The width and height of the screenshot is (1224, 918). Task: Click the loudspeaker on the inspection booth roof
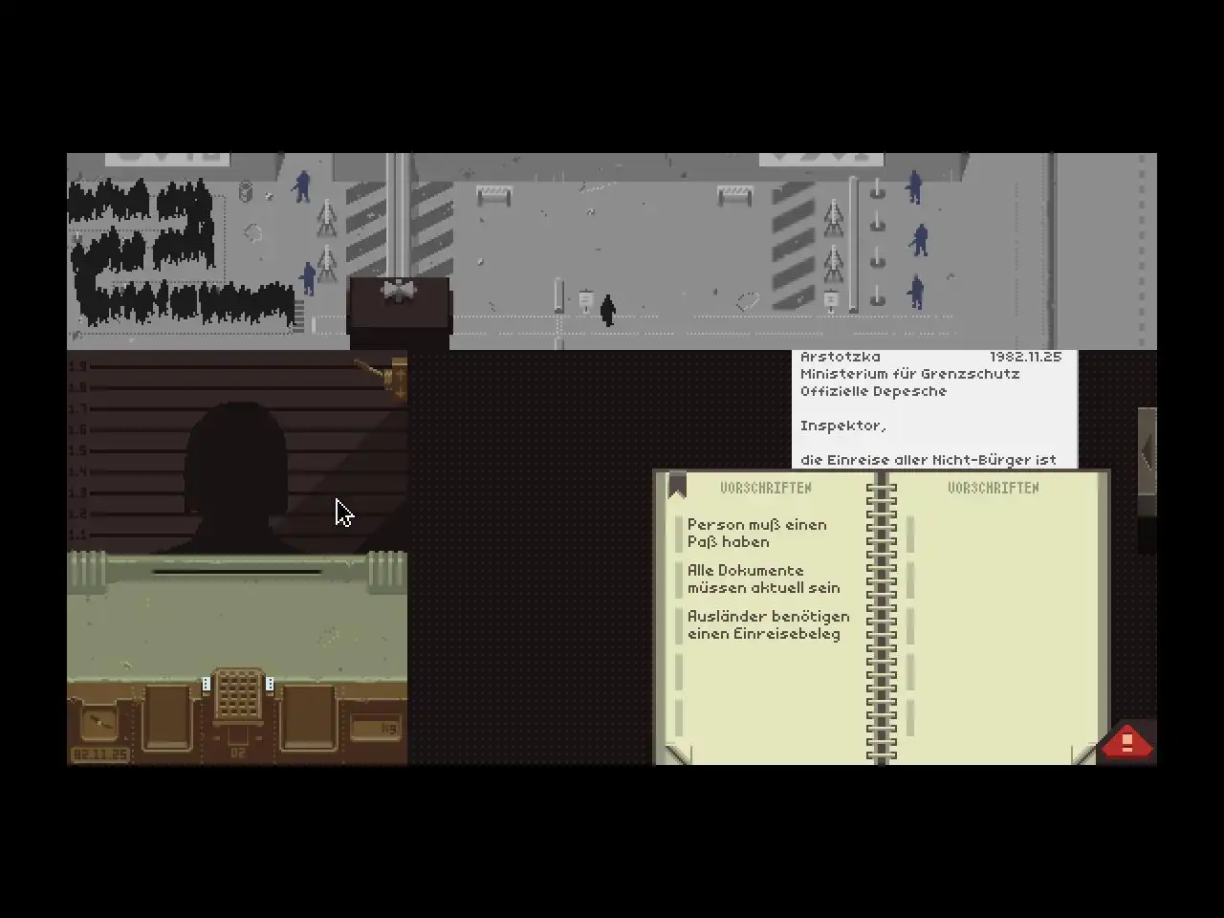tap(398, 291)
